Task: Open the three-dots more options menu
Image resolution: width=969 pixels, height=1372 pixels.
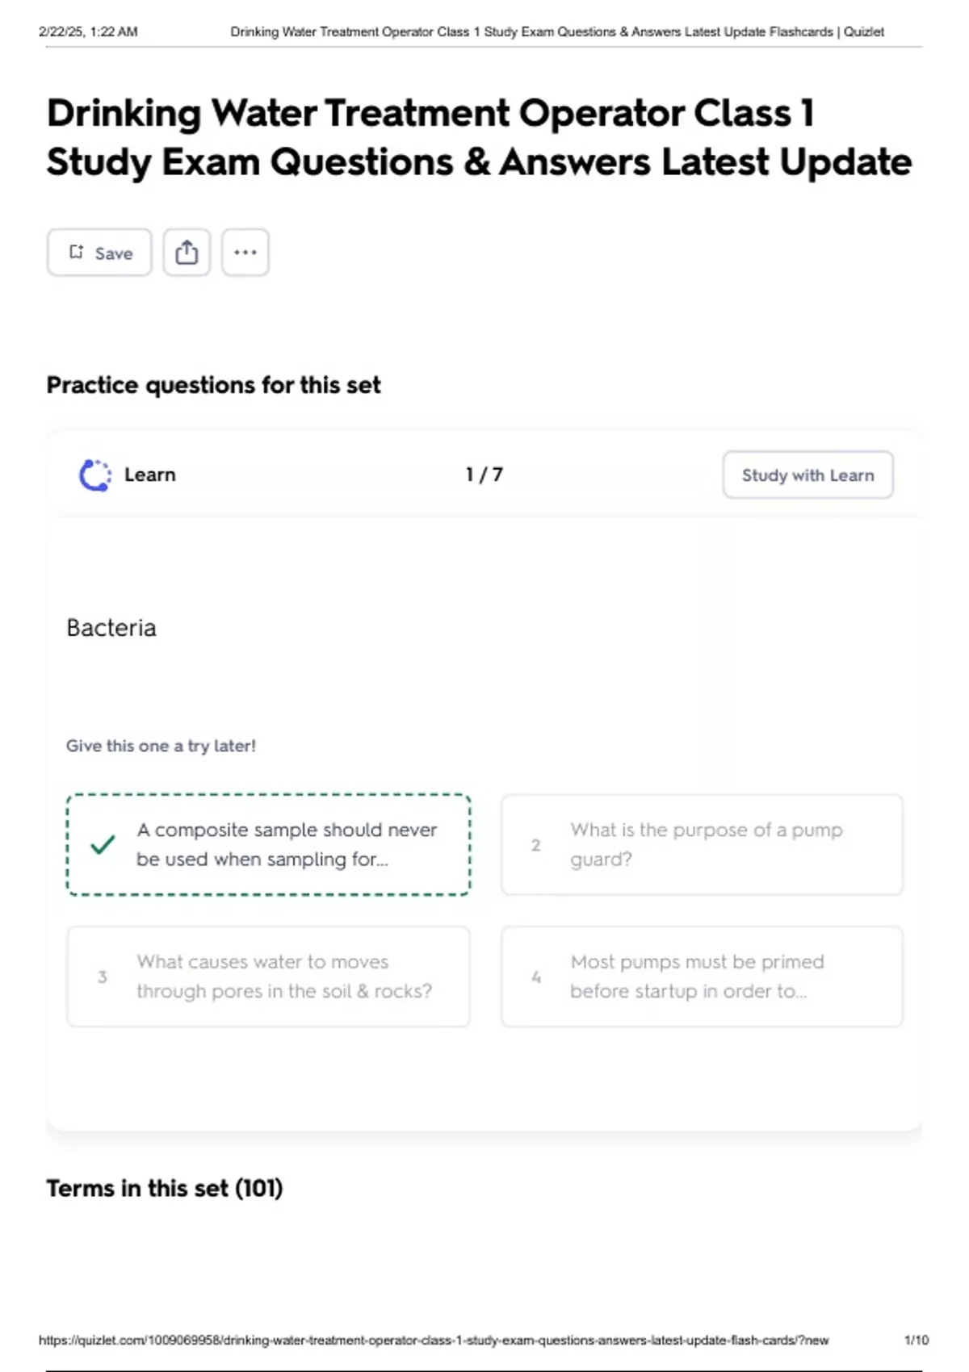Action: pyautogui.click(x=245, y=253)
